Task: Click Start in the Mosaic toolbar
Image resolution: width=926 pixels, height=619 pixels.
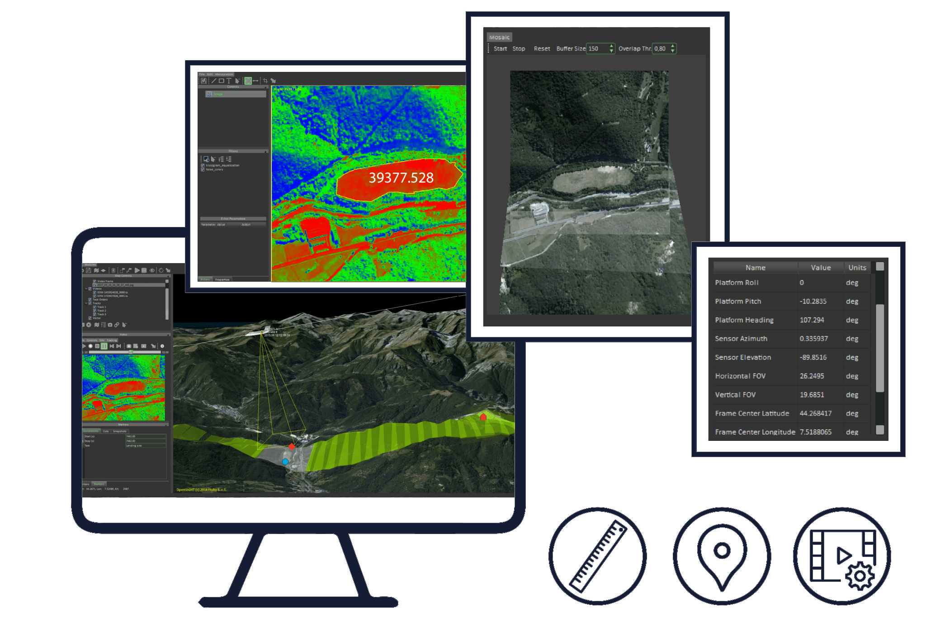Action: coord(500,49)
